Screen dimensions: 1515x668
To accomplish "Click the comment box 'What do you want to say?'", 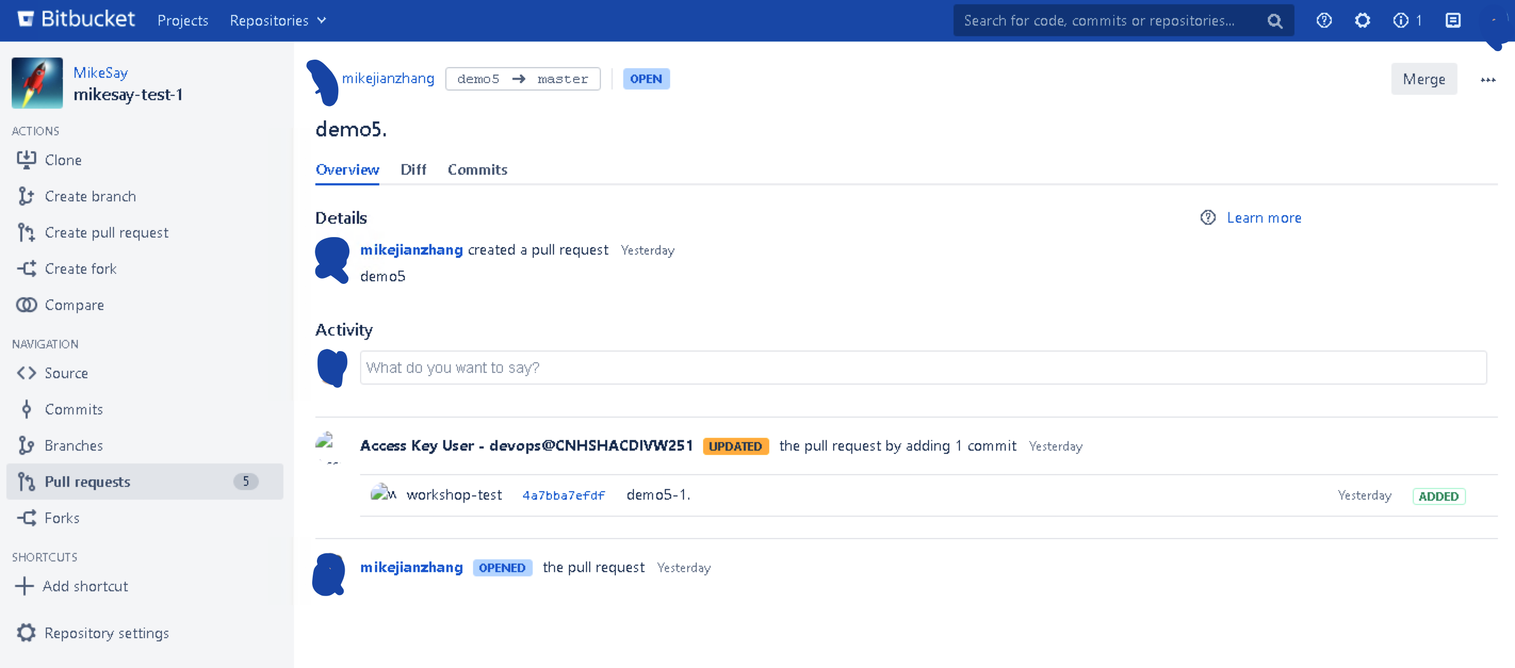I will click(x=923, y=368).
